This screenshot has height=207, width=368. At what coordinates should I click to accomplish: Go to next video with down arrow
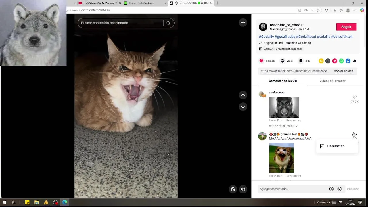[x=243, y=107]
